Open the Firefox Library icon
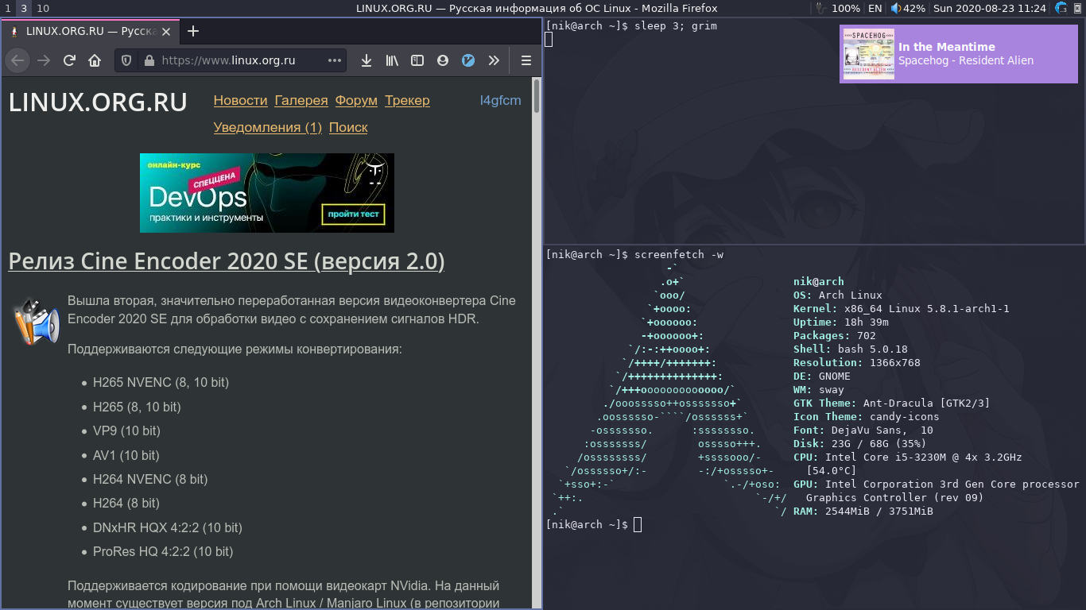The width and height of the screenshot is (1086, 610). [x=392, y=60]
